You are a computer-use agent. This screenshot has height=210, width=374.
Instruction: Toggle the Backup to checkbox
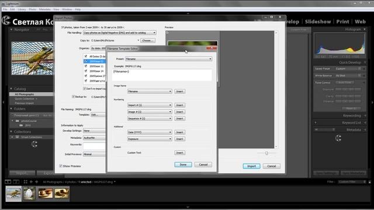(x=73, y=97)
